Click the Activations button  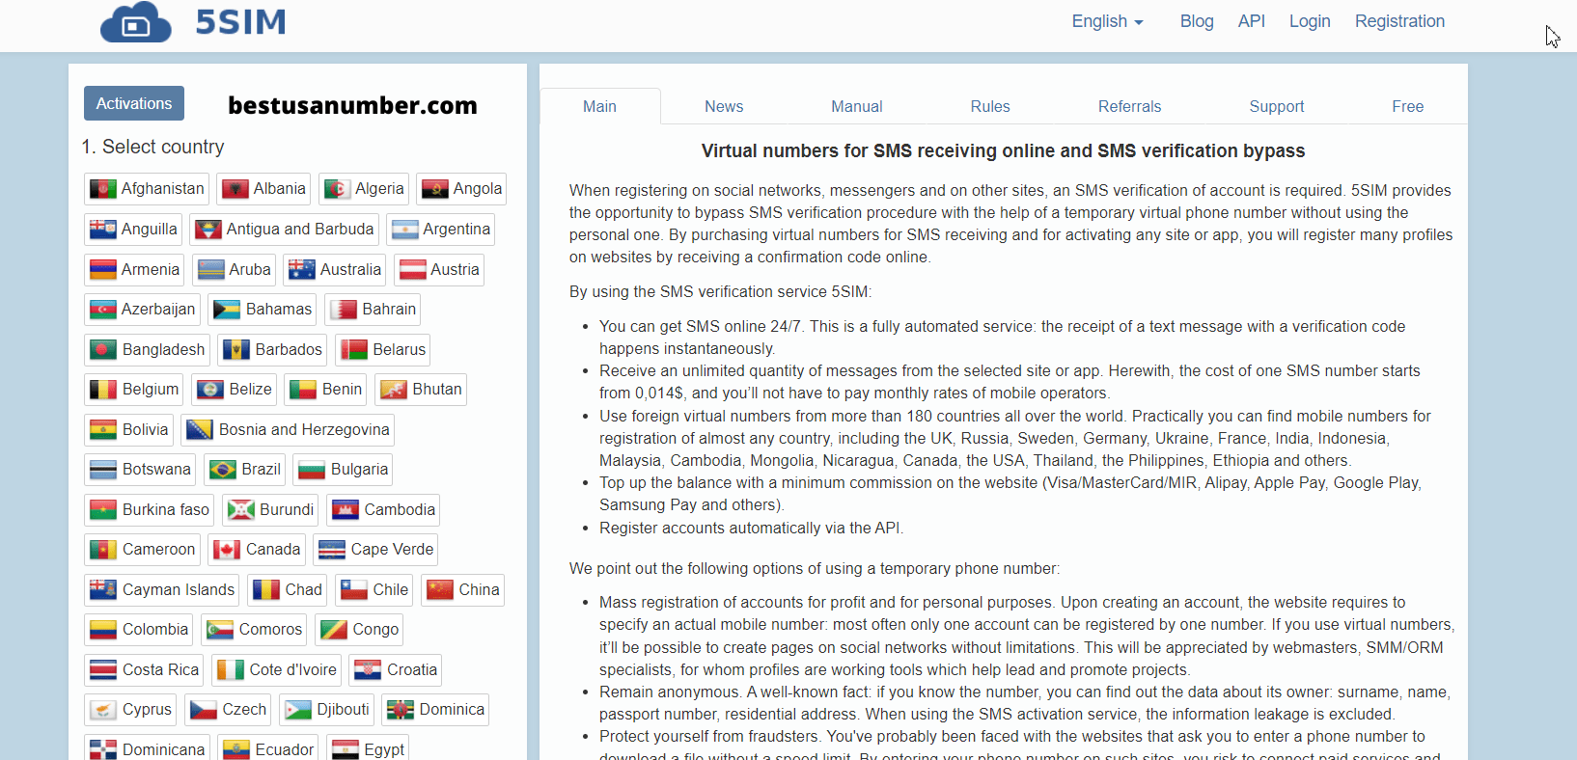pyautogui.click(x=134, y=103)
